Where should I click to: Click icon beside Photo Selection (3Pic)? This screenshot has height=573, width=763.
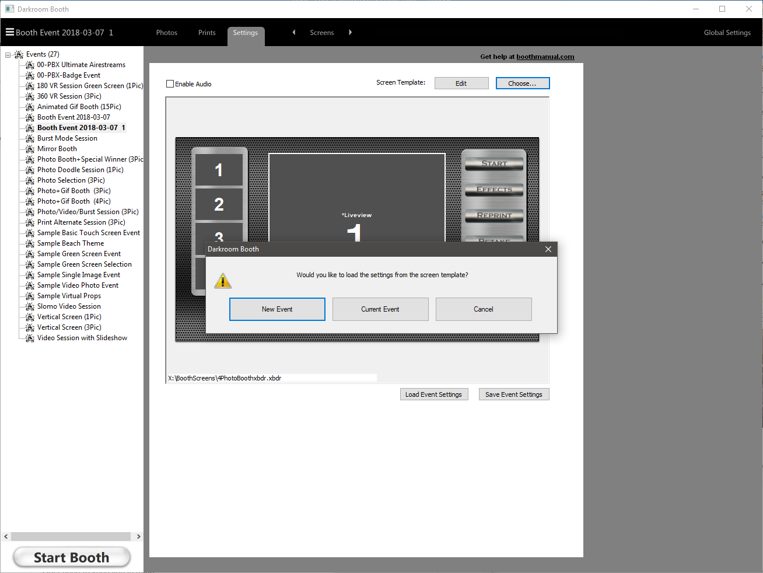coord(30,180)
